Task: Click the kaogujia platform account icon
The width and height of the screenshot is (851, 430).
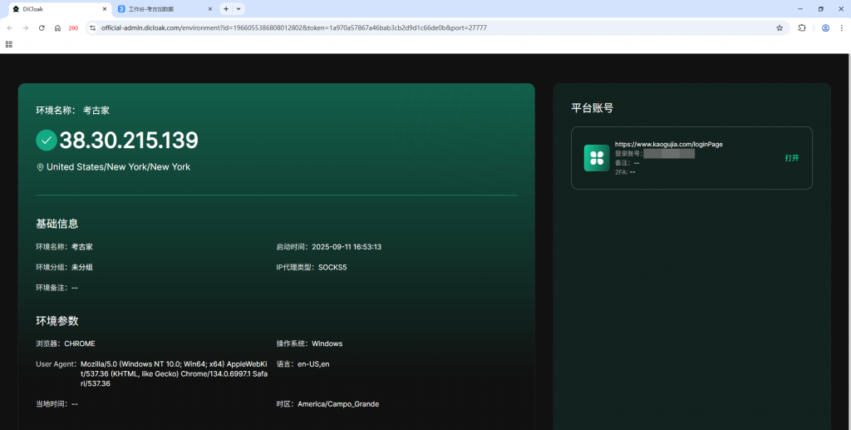Action: click(597, 158)
